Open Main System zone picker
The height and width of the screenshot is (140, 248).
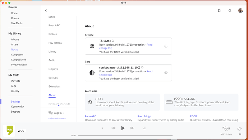click(226, 131)
